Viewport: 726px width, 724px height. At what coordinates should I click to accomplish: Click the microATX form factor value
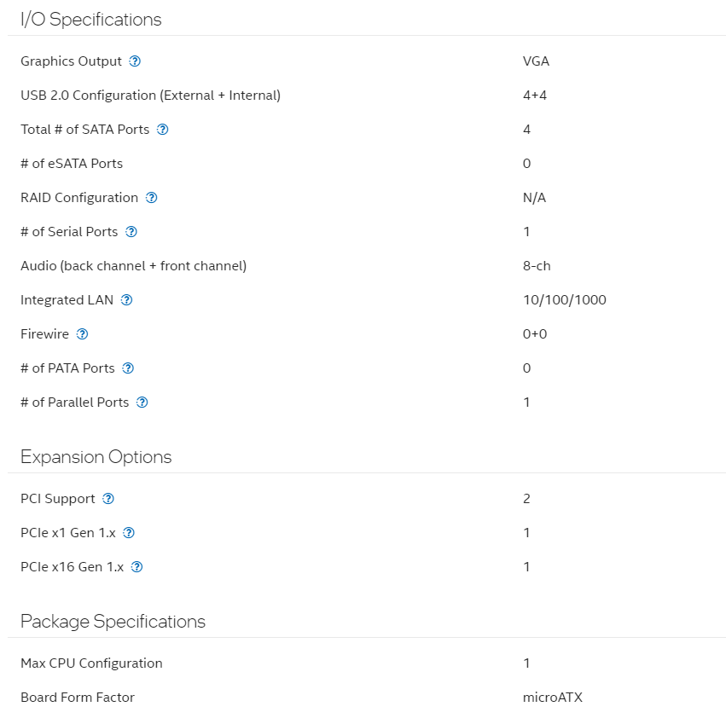(x=553, y=698)
